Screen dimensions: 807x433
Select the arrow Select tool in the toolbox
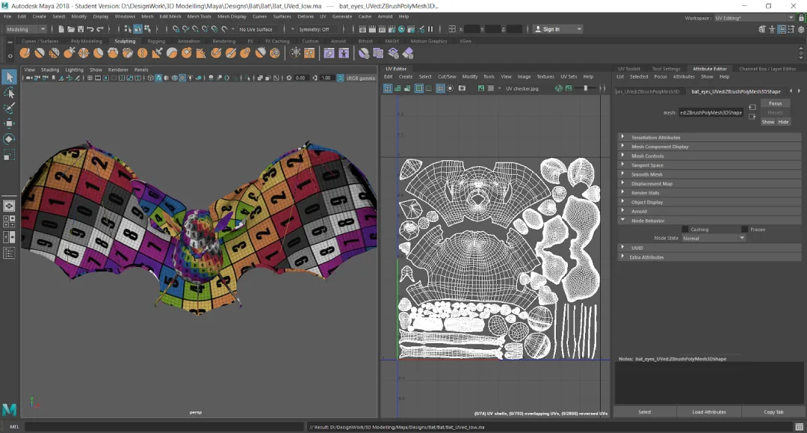click(9, 77)
